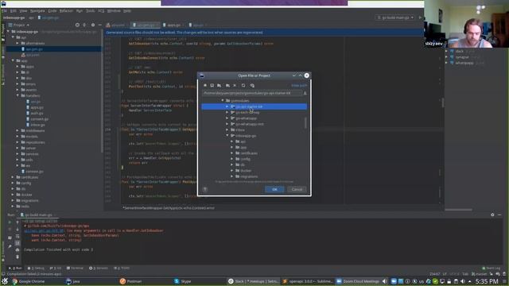Viewport: 509px width, 286px height.
Task: Open common.go in Project tree
Action: tap(34, 172)
